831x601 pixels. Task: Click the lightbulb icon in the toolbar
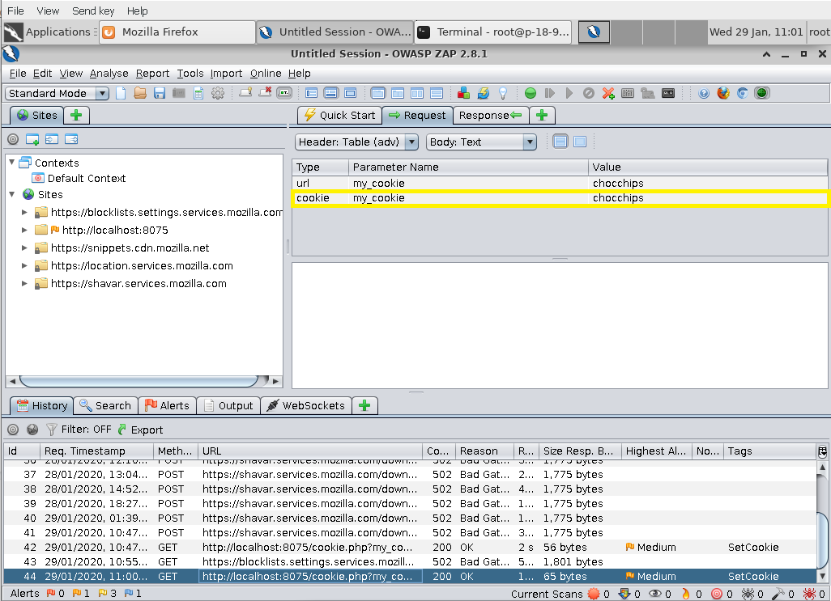502,93
